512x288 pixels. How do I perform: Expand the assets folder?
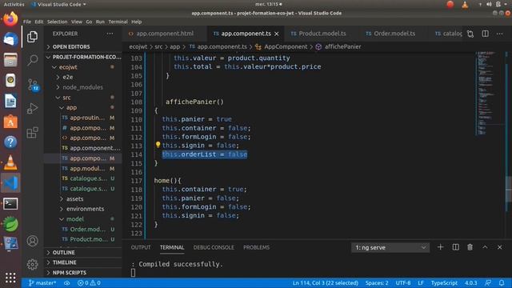pos(74,198)
